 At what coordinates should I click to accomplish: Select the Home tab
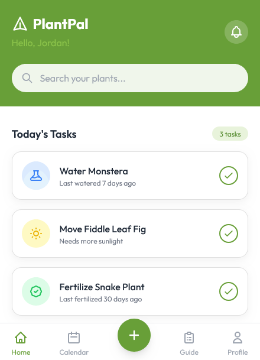coord(21,343)
